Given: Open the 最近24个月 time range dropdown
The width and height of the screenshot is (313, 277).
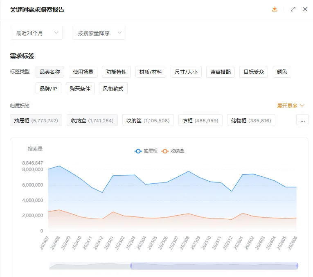Looking at the screenshot, I should [36, 33].
